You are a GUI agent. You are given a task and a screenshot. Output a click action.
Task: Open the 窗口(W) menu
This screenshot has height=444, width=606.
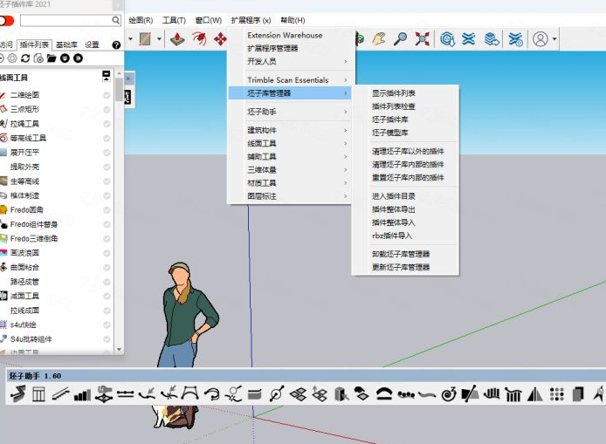[209, 20]
